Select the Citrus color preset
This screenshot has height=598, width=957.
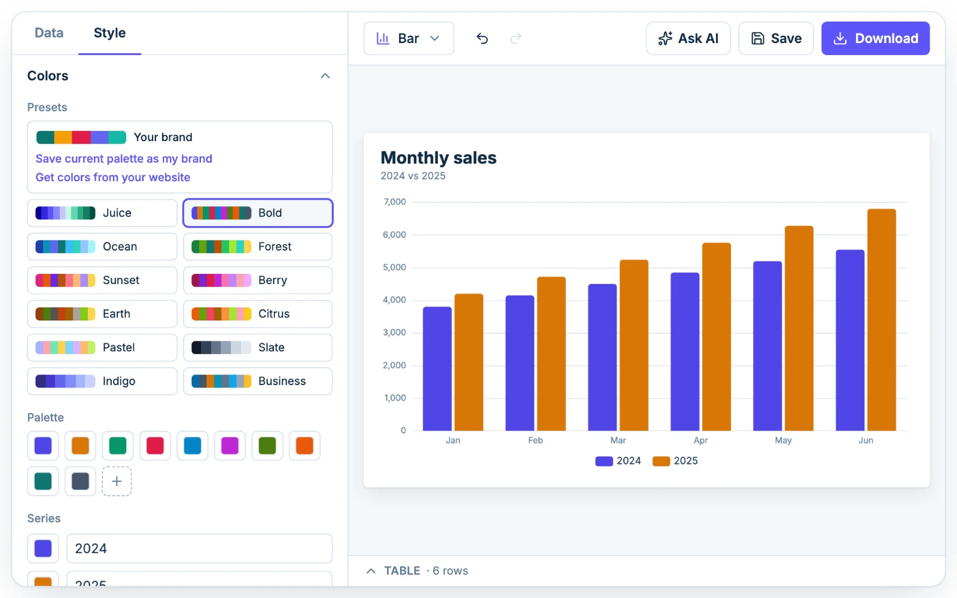coord(258,313)
